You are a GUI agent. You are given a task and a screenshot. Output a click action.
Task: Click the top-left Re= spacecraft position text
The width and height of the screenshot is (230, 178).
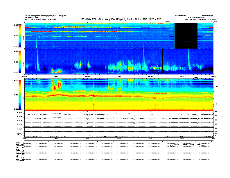point(40,19)
